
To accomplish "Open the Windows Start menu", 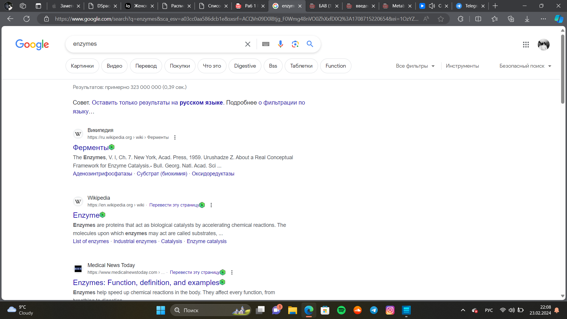I will (x=161, y=310).
